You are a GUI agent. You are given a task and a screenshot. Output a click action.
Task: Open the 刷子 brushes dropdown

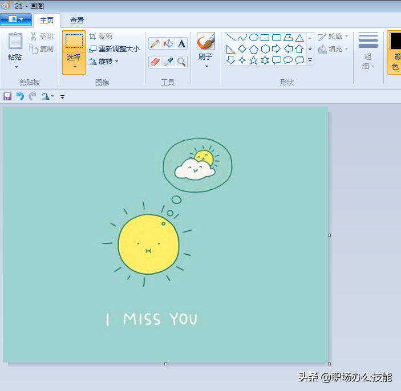(206, 66)
